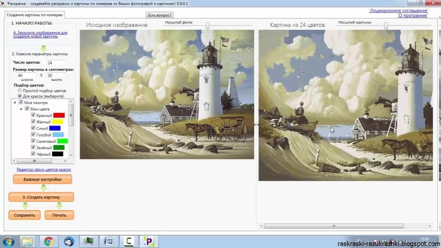
Task: Click the palette list horizontal scrollbar thumb
Action: click(34, 161)
